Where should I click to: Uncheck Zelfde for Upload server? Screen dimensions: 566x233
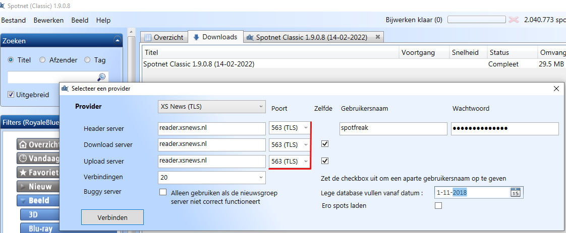[x=325, y=161]
